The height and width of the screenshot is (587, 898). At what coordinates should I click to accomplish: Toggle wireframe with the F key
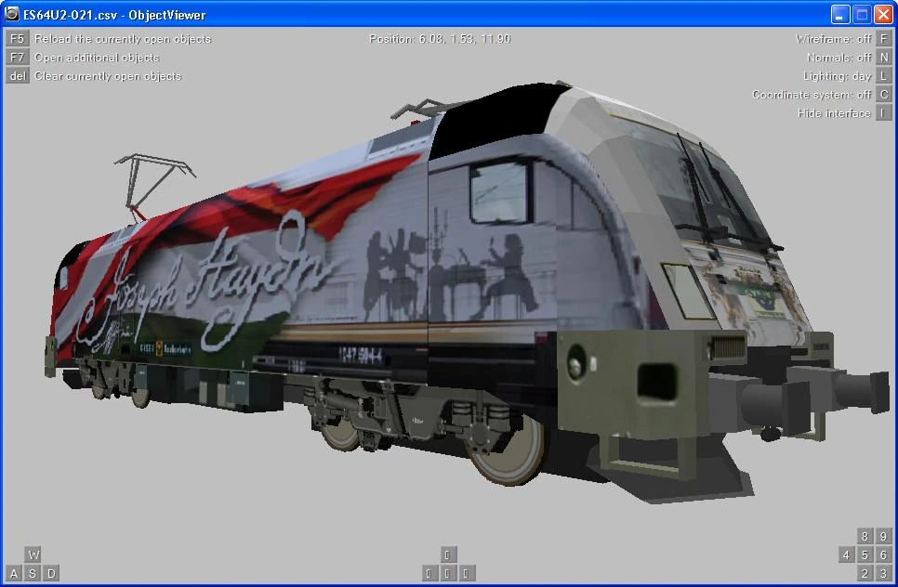pyautogui.click(x=884, y=38)
